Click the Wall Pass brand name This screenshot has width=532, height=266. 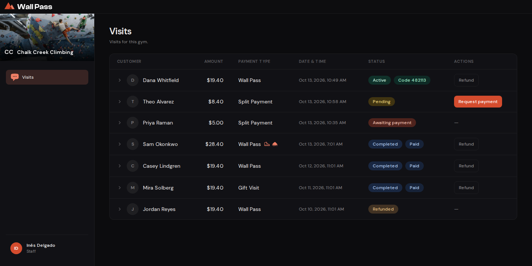point(35,7)
